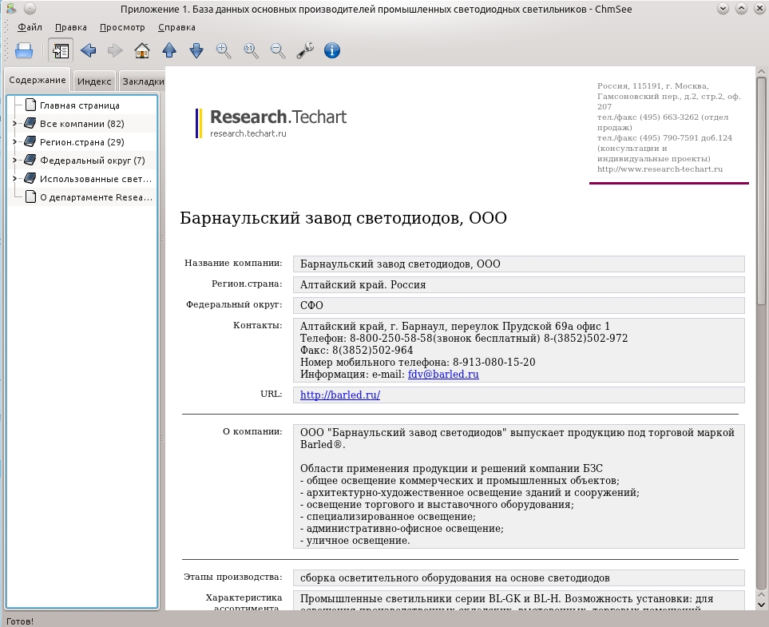The height and width of the screenshot is (627, 769).
Task: Click the сборка осветительного оборудования field
Action: point(519,577)
